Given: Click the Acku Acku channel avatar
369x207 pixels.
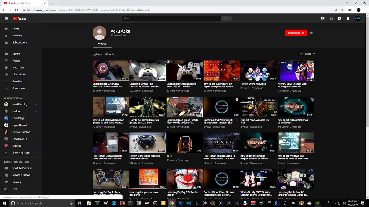Looking at the screenshot, I should 99,33.
